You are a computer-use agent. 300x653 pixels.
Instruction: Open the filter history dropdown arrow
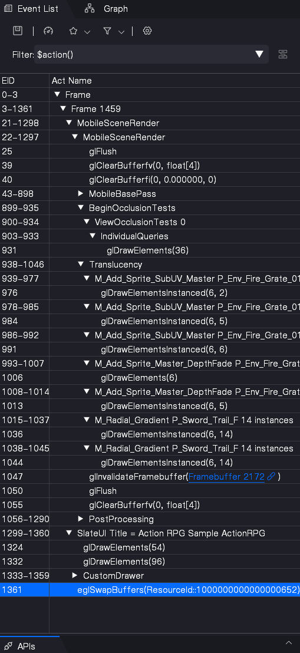pos(259,54)
